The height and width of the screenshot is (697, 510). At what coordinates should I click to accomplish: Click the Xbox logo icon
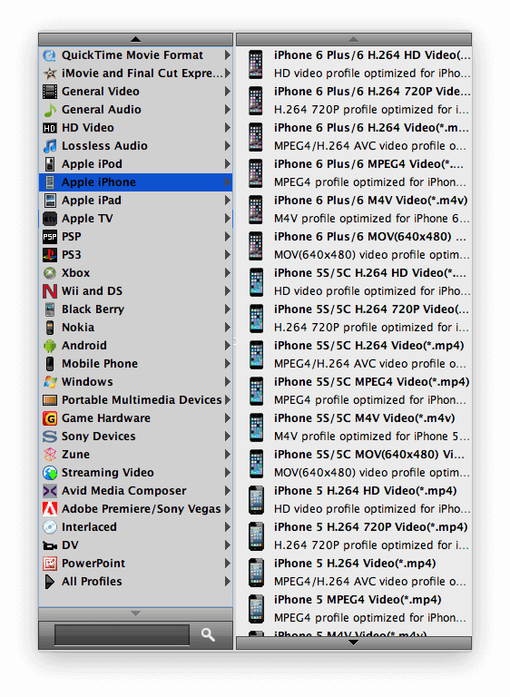click(x=49, y=273)
